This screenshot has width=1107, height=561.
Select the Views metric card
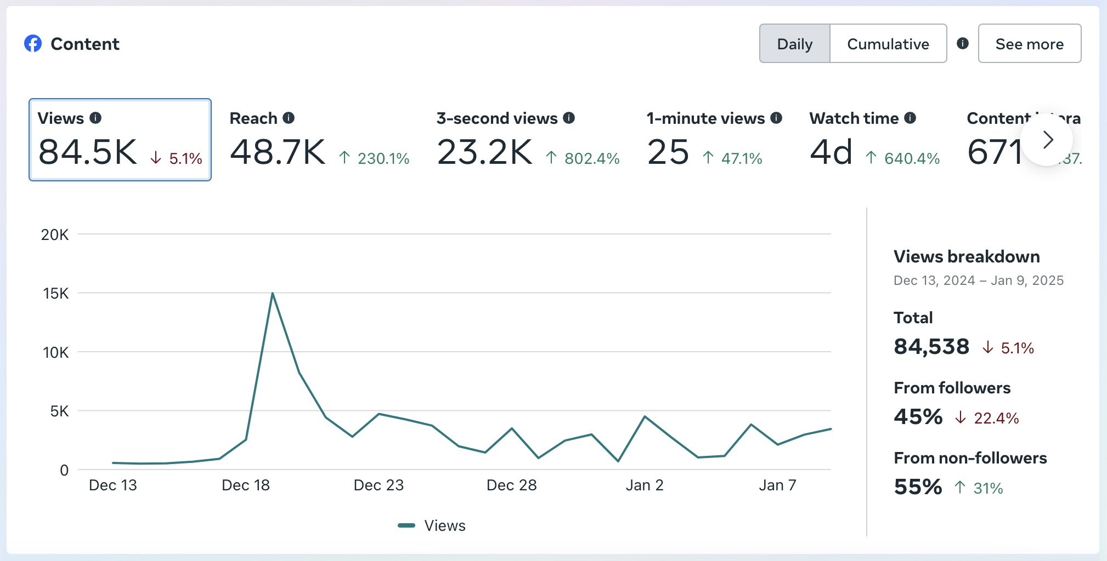pos(120,140)
